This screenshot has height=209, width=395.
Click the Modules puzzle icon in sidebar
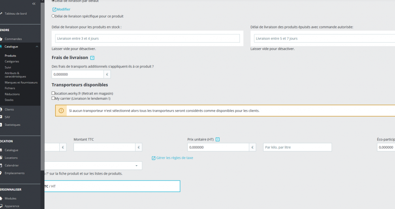click(x=1, y=198)
